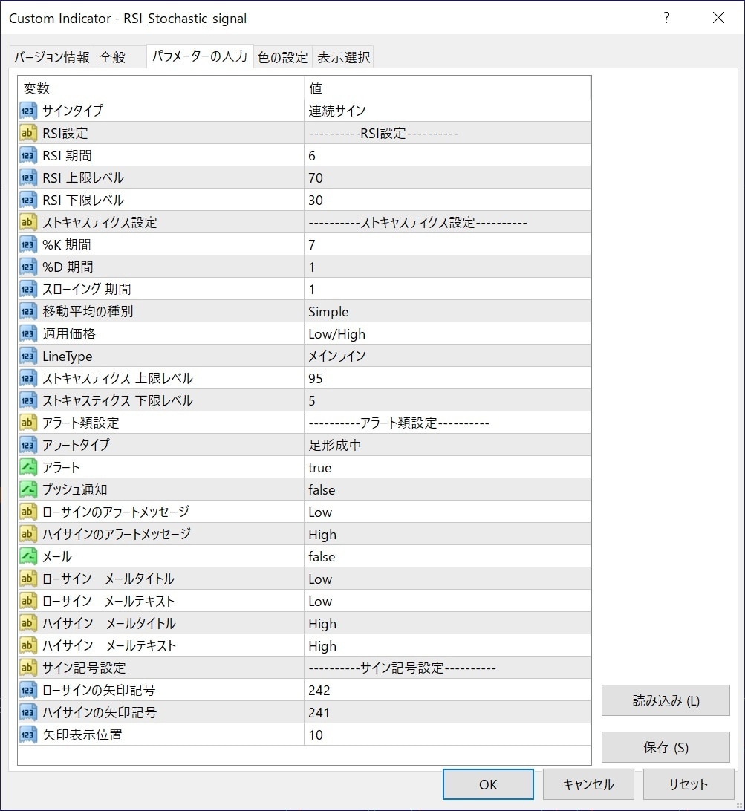Image resolution: width=745 pixels, height=811 pixels.
Task: Click the リセット button
Action: [x=688, y=784]
